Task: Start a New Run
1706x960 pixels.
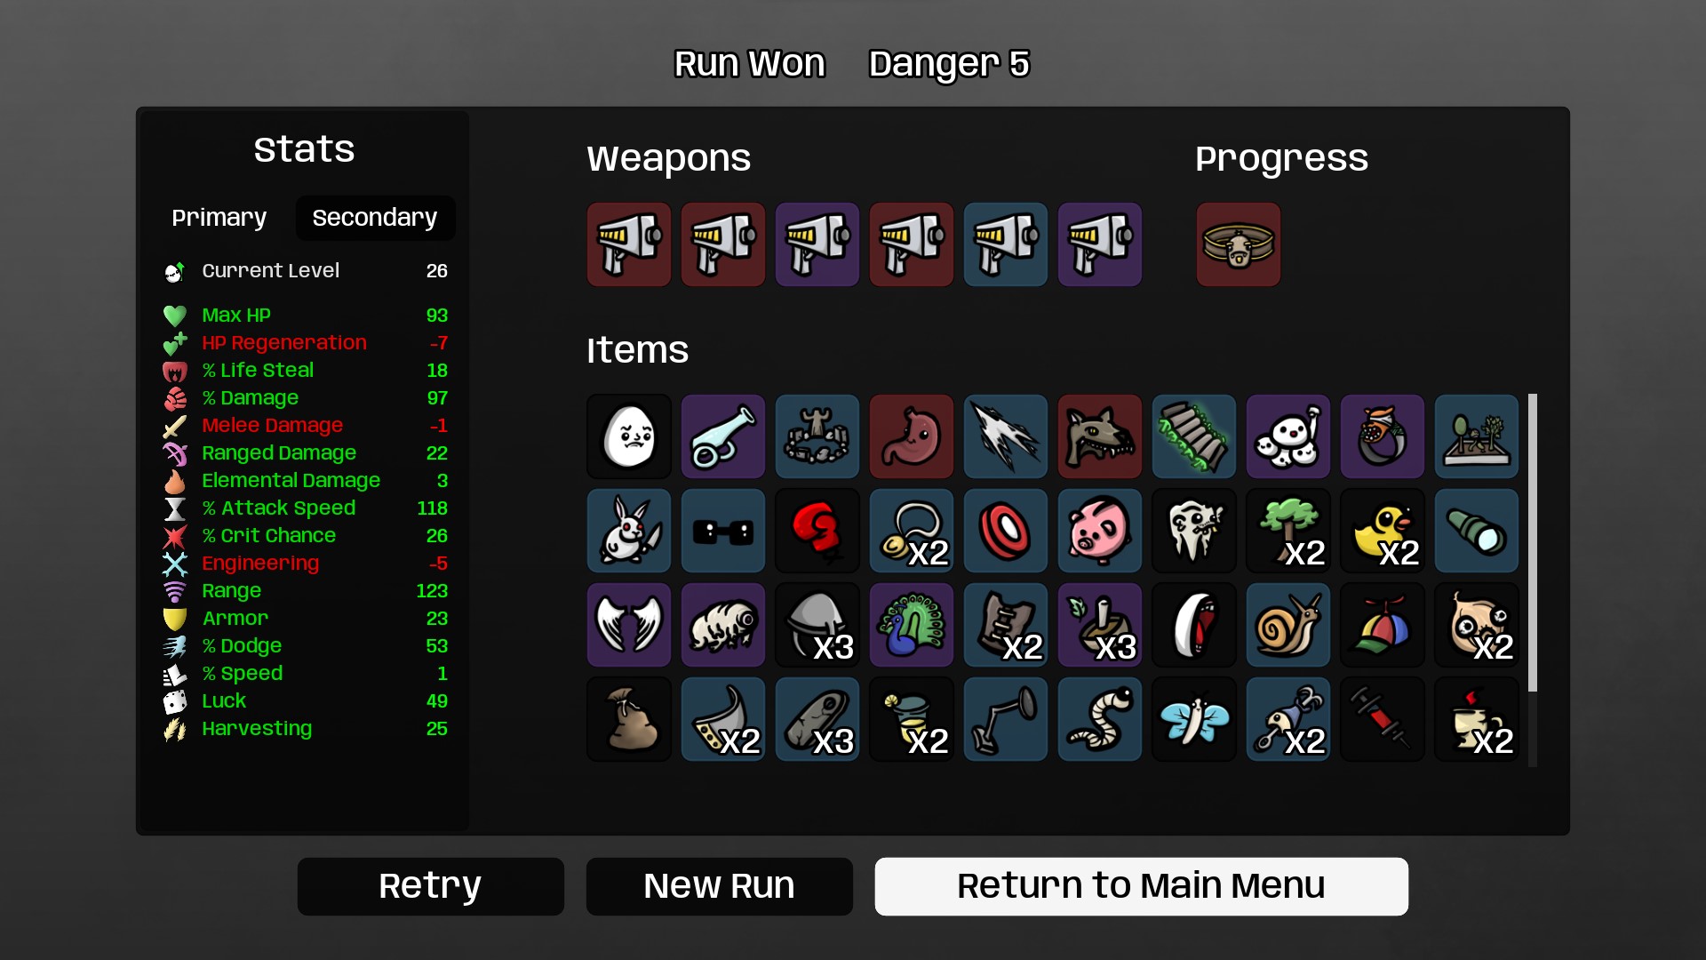Action: click(720, 886)
